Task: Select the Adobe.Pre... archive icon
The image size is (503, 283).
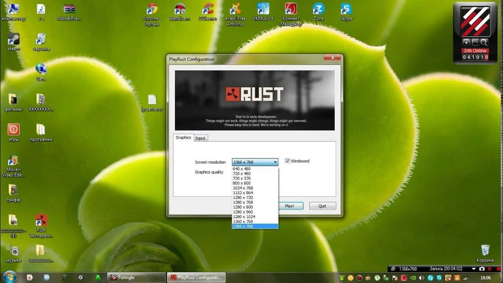Action: pyautogui.click(x=69, y=12)
